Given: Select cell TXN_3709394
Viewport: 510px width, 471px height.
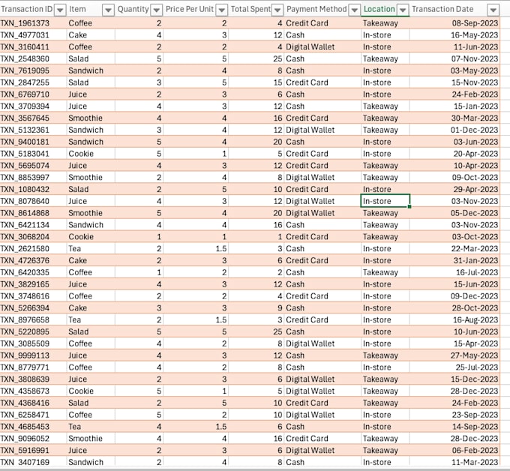Looking at the screenshot, I should pos(33,106).
